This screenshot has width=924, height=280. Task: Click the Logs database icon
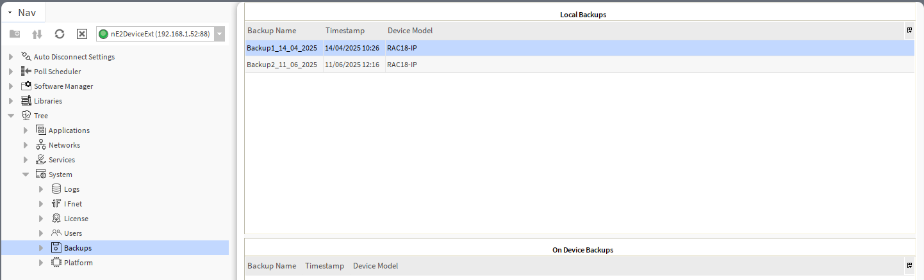(56, 189)
